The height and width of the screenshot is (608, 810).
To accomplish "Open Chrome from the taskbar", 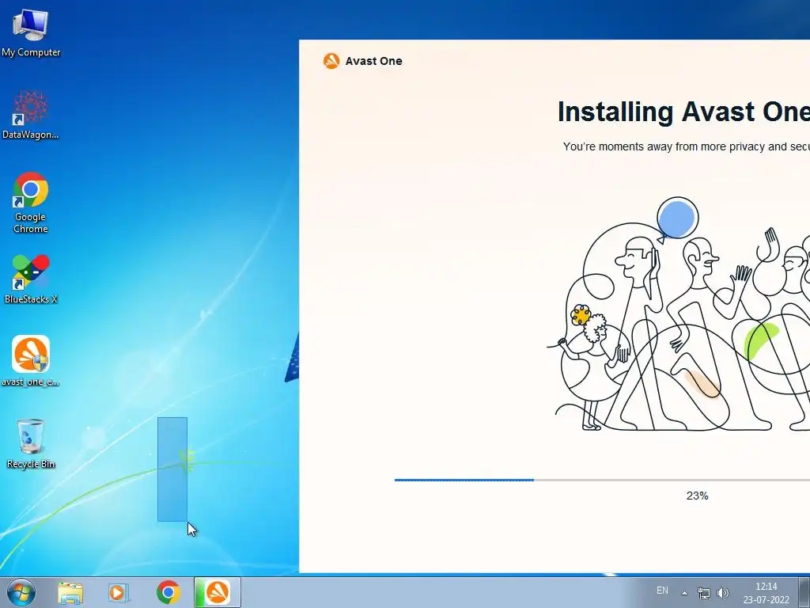I will click(x=168, y=592).
